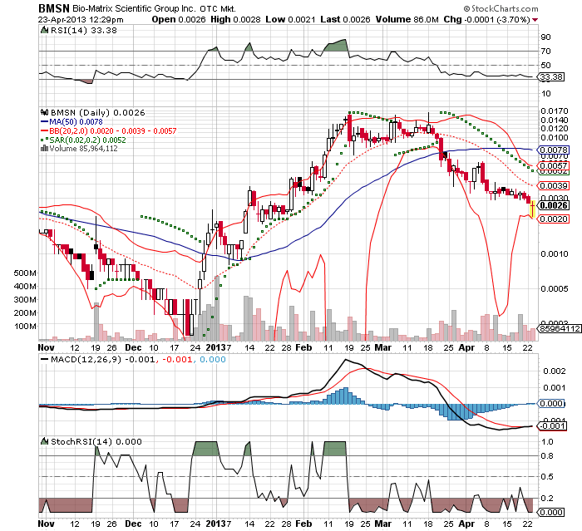Click the MACD(12,26,9) label text

click(86, 359)
